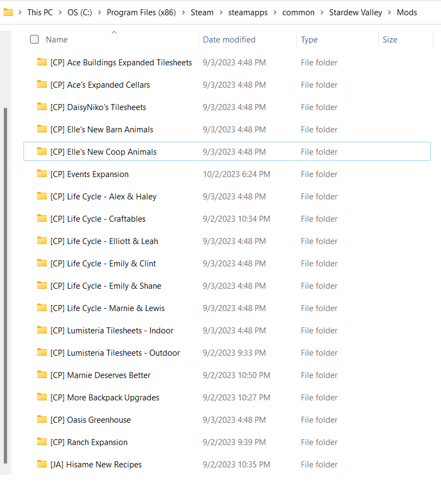This screenshot has height=487, width=441.
Task: Expand chevron after common in breadcrumb
Action: tap(322, 13)
